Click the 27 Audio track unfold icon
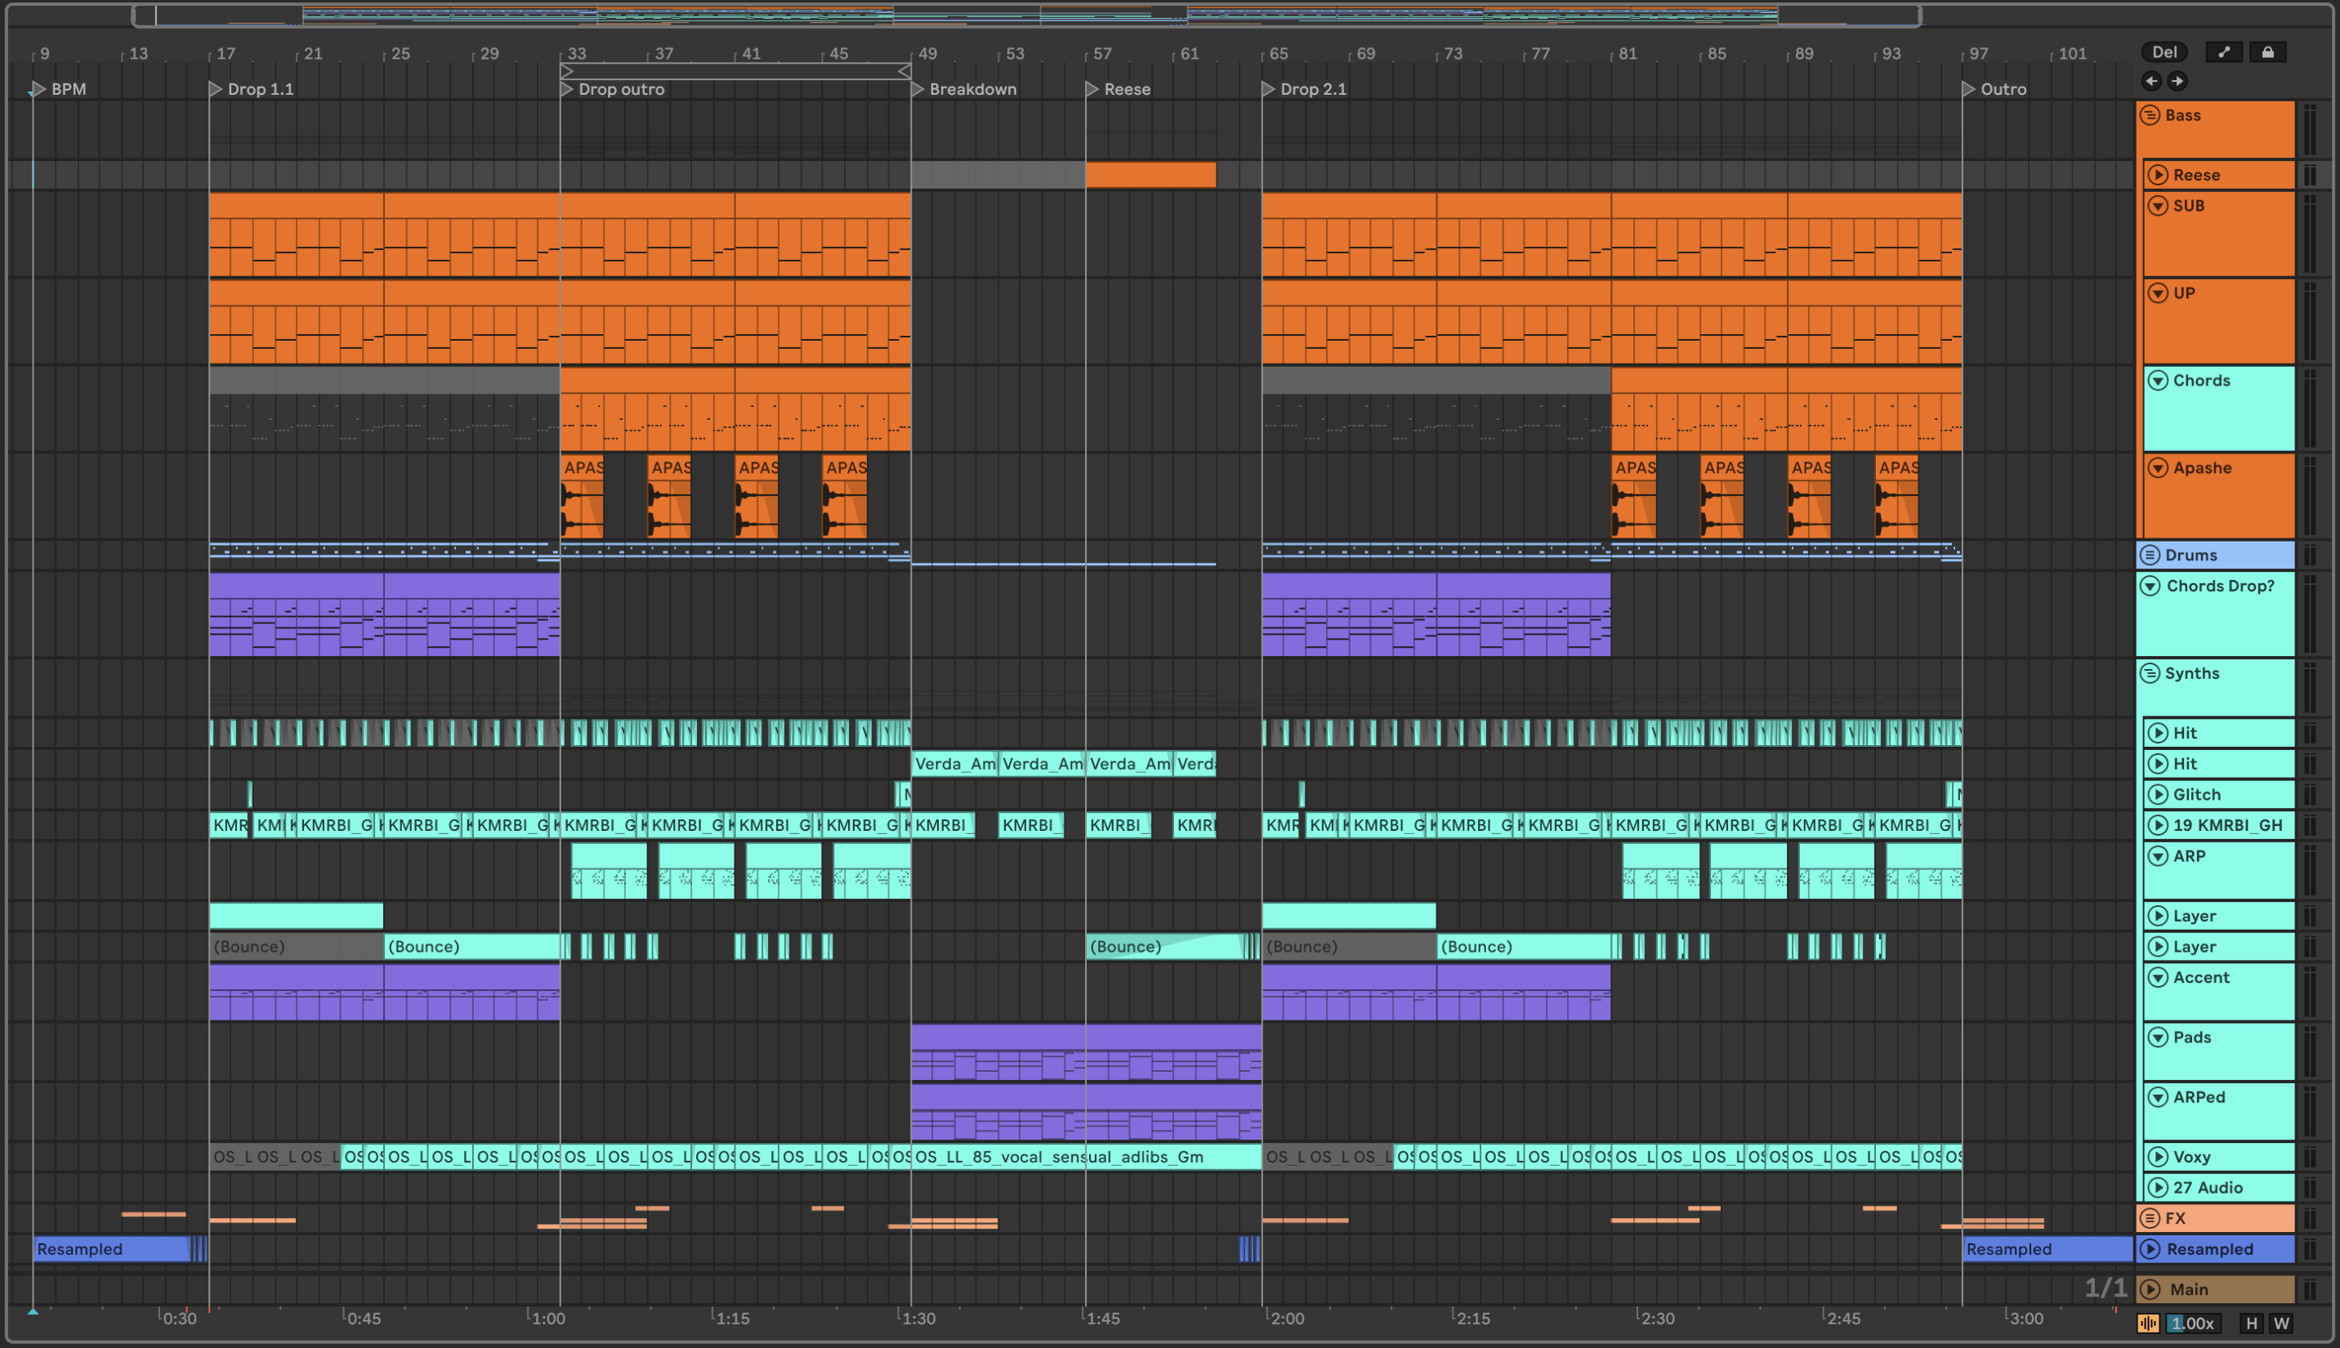Screen dimensions: 2340x1348 (2158, 1187)
